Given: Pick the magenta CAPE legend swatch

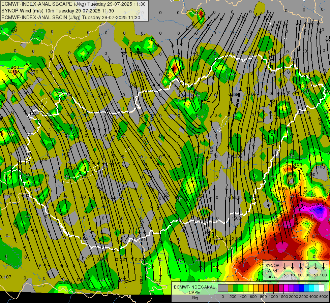Looking at the screenshot, I should [287, 288].
